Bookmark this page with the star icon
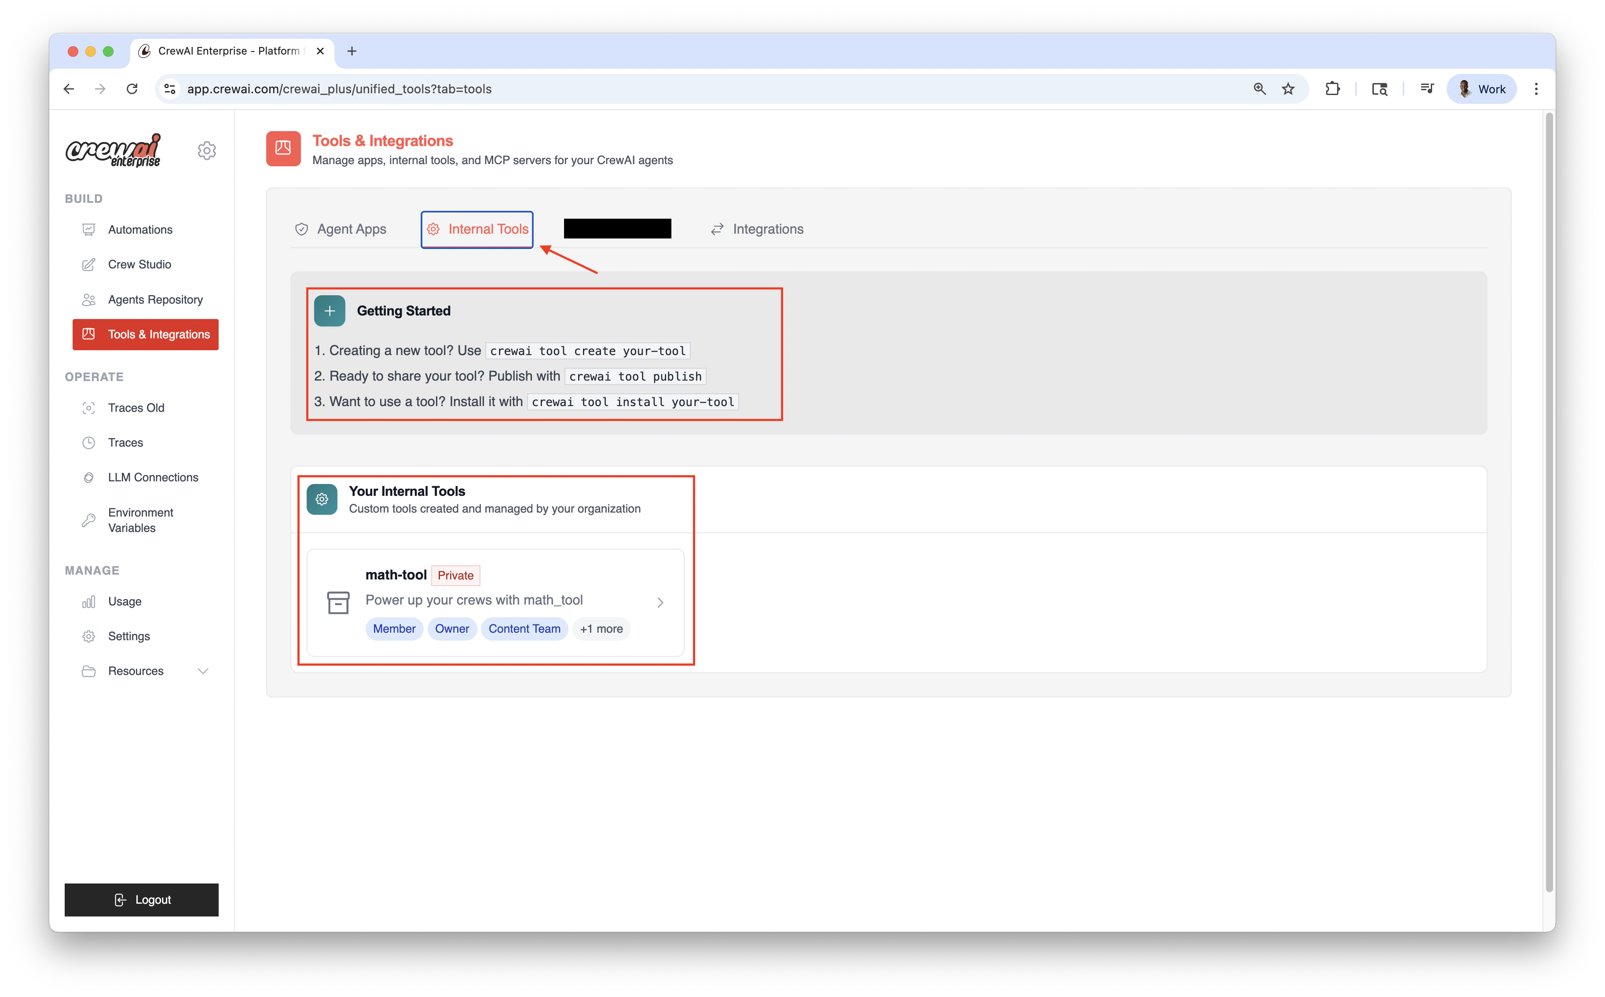This screenshot has height=997, width=1605. pos(1288,89)
